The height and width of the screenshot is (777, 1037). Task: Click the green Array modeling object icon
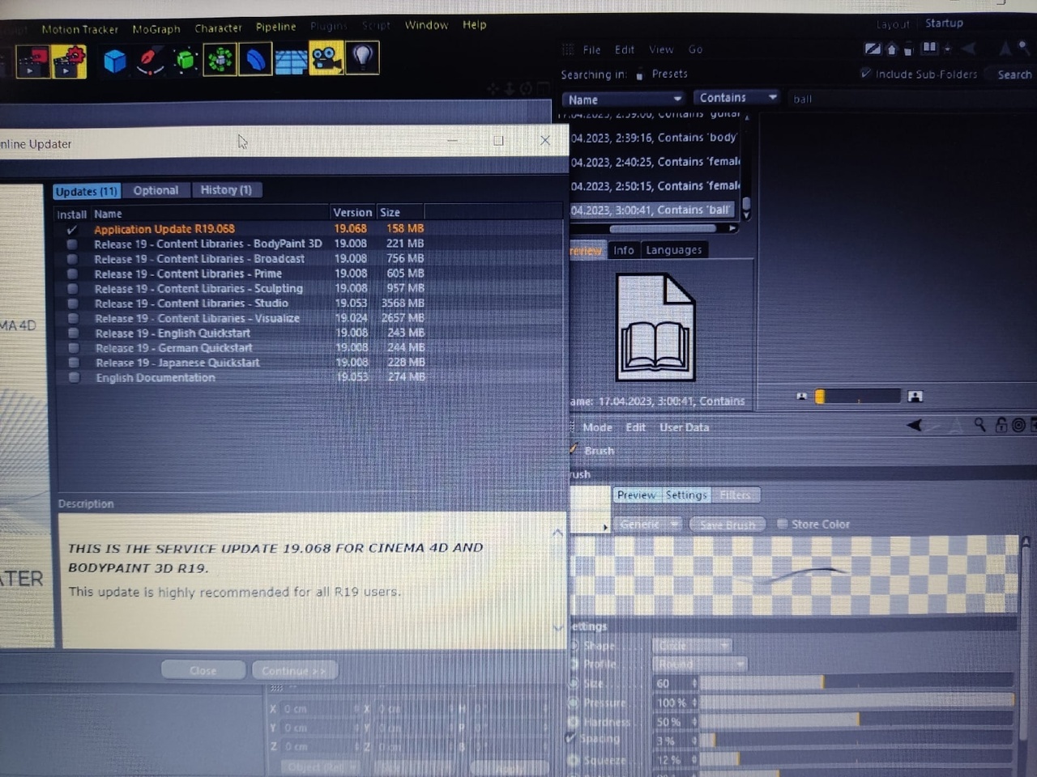click(x=220, y=60)
